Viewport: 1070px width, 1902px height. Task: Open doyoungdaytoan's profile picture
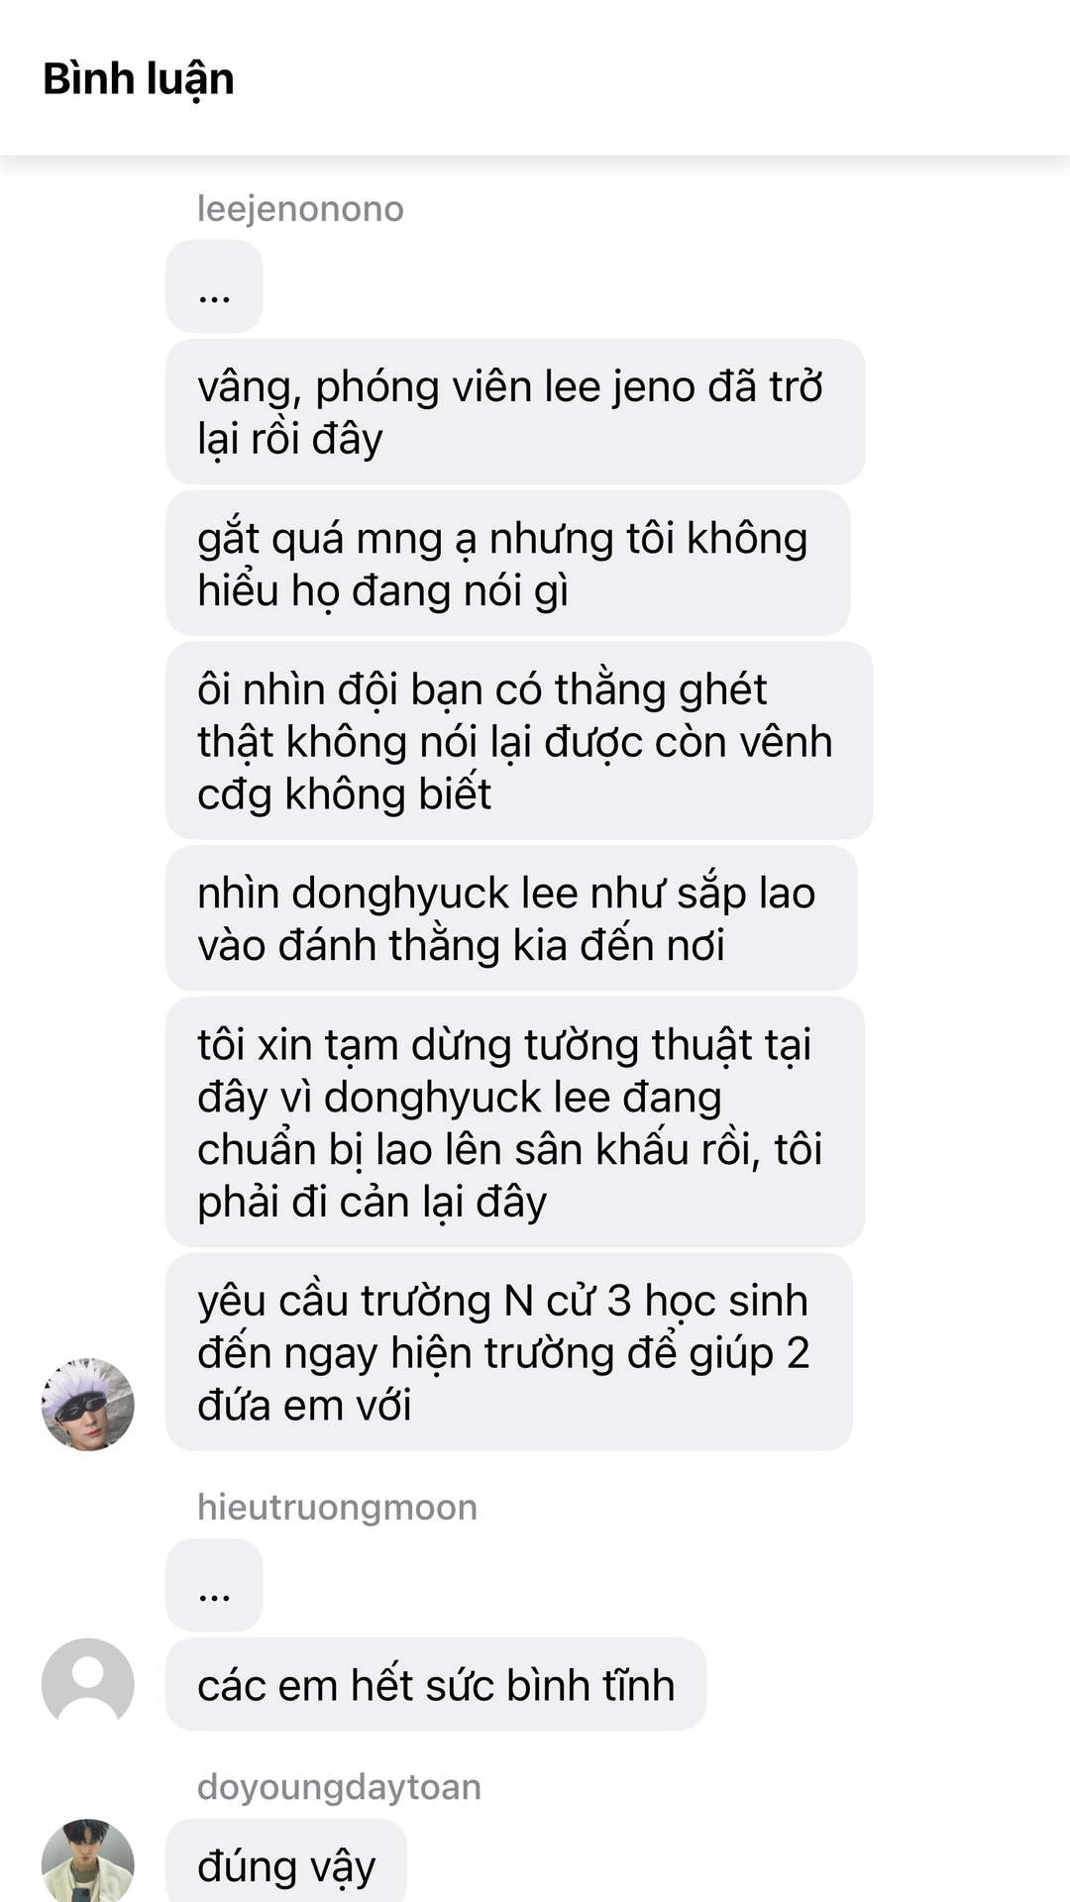point(88,1860)
